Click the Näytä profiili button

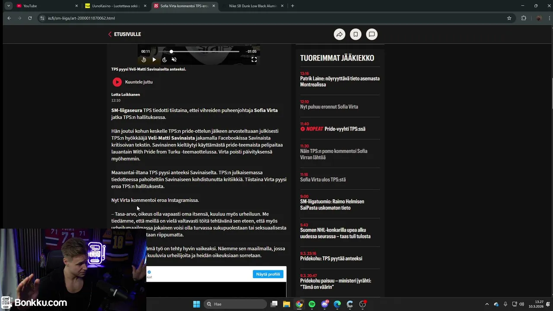point(268,274)
